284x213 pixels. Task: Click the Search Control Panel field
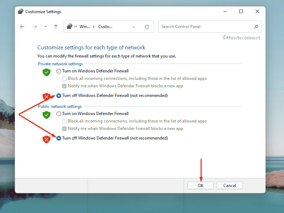tap(209, 27)
